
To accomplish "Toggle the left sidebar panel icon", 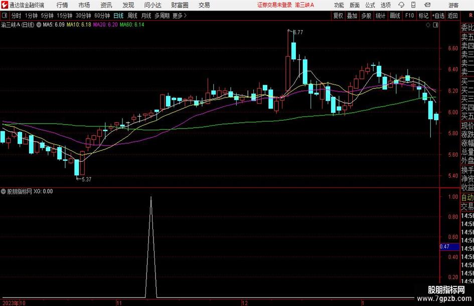I will [x=5, y=16].
